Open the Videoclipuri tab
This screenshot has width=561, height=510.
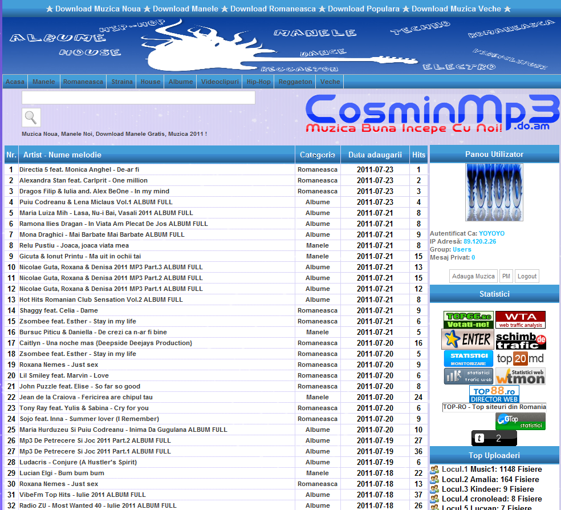click(219, 82)
